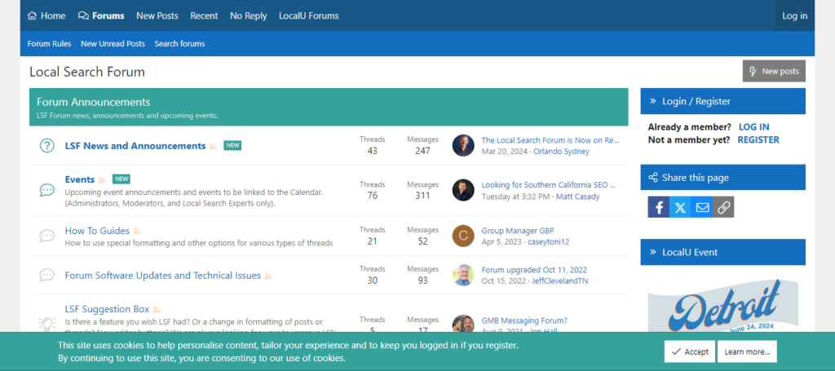
Task: Accept the cookie notice
Action: point(689,351)
